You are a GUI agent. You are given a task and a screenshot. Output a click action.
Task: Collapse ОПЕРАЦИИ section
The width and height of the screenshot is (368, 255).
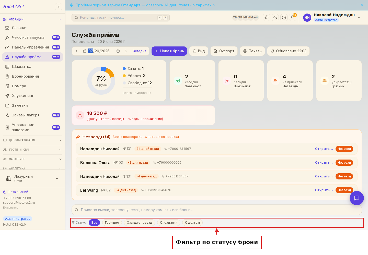[32, 19]
